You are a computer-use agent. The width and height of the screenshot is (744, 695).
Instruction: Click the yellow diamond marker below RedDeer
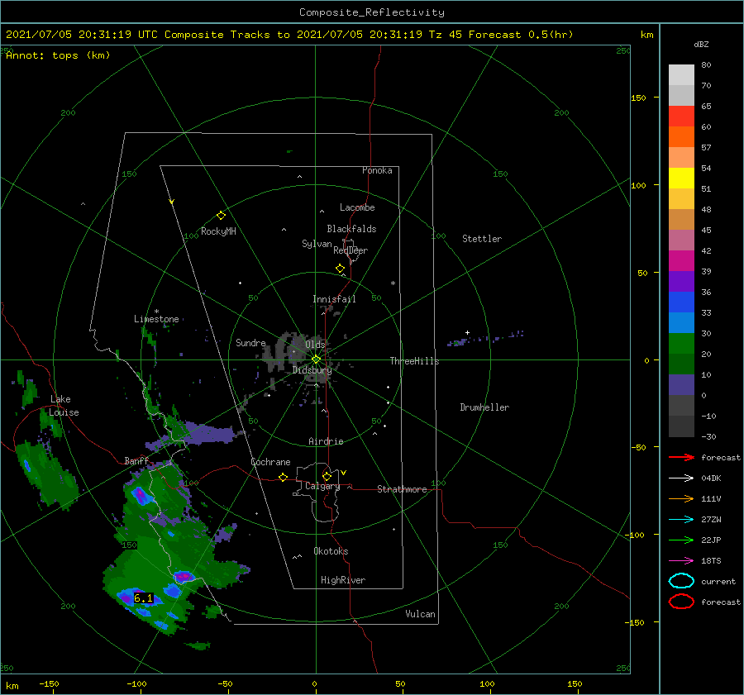[340, 269]
